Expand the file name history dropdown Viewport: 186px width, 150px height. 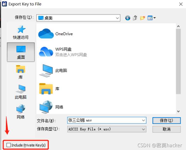[143, 120]
